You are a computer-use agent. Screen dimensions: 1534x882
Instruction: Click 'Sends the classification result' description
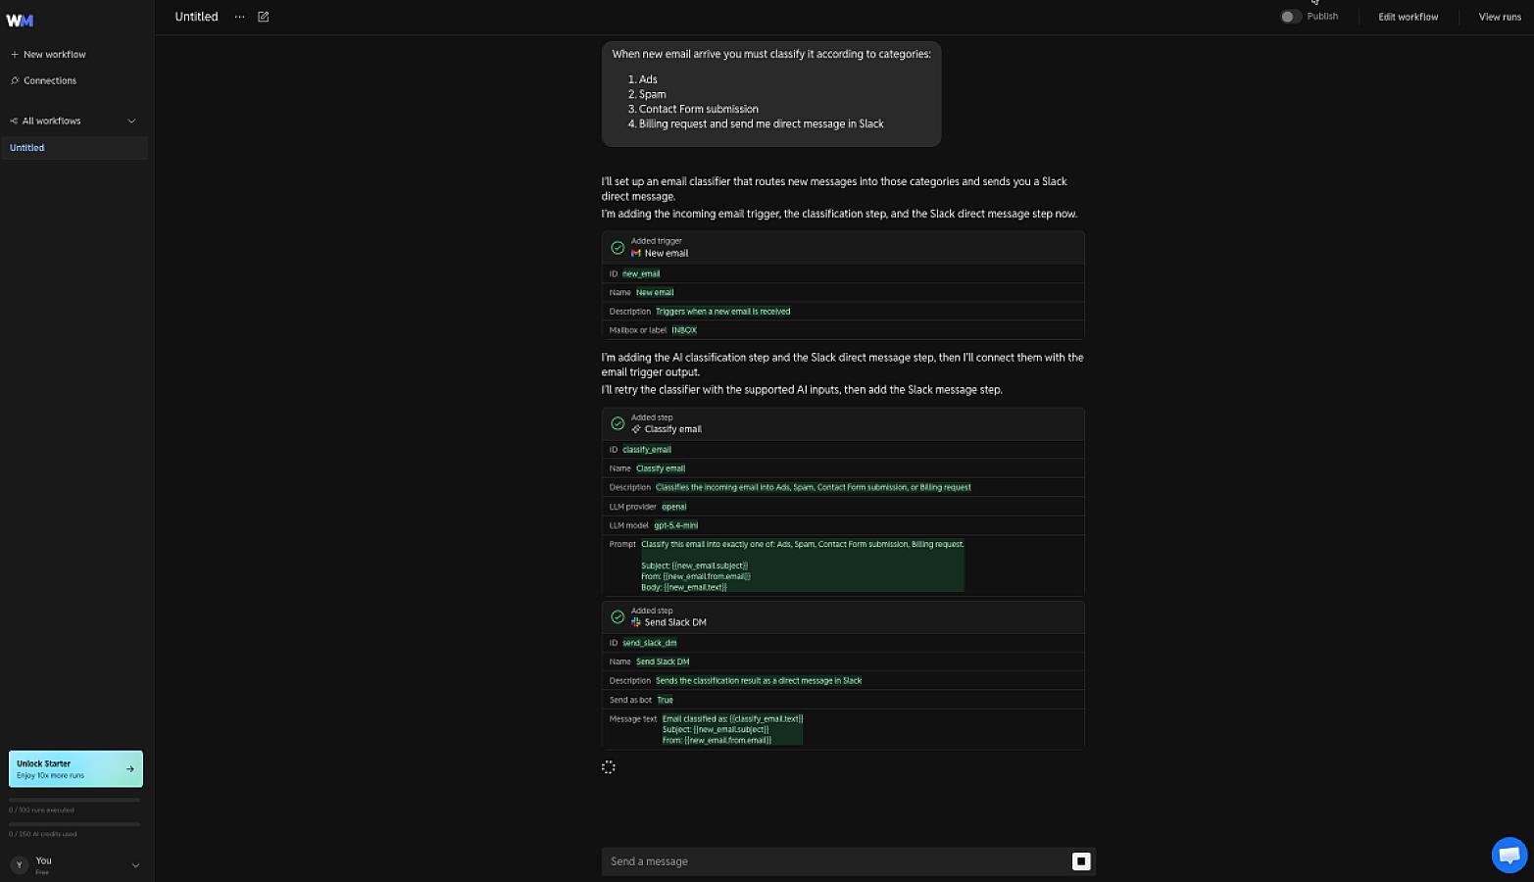coord(759,680)
